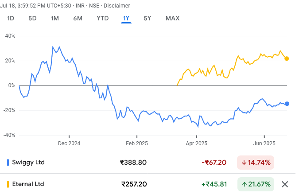
Task: Select the 1Y range tab
Action: tap(126, 18)
